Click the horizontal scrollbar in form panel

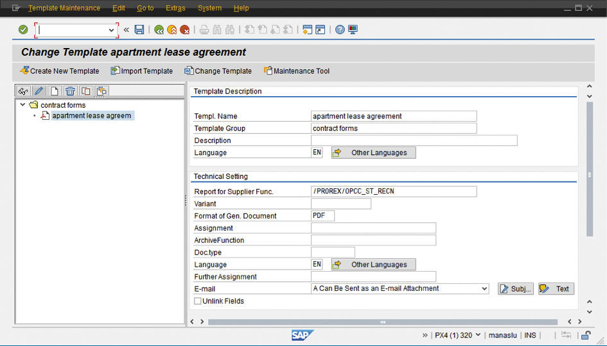pos(383,322)
